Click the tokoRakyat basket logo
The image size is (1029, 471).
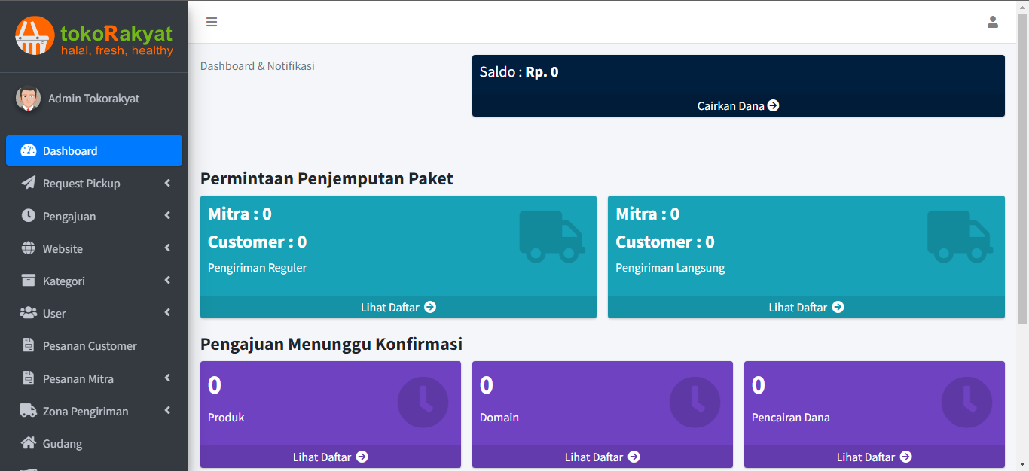[x=35, y=36]
